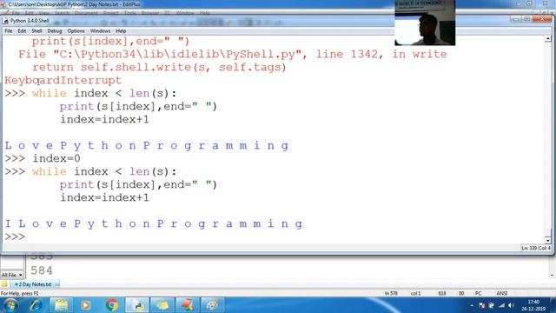Click the scroll down arrow in Python Shell
556x313 pixels.
coord(548,240)
